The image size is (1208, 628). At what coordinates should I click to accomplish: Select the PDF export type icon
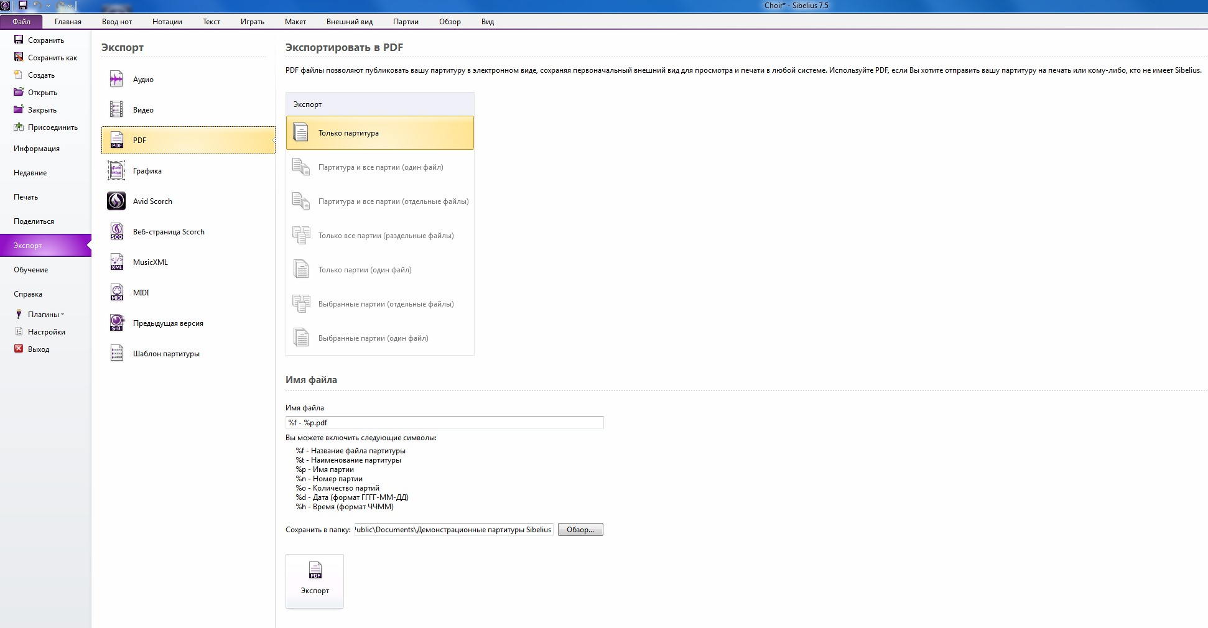coord(116,140)
